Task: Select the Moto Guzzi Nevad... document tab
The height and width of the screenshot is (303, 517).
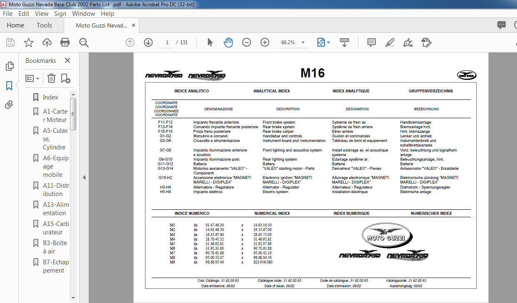Action: (101, 25)
